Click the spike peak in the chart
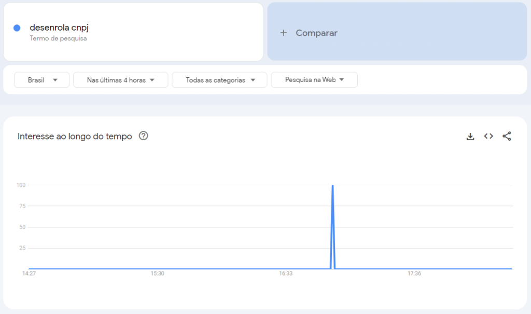The image size is (531, 314). [x=332, y=185]
